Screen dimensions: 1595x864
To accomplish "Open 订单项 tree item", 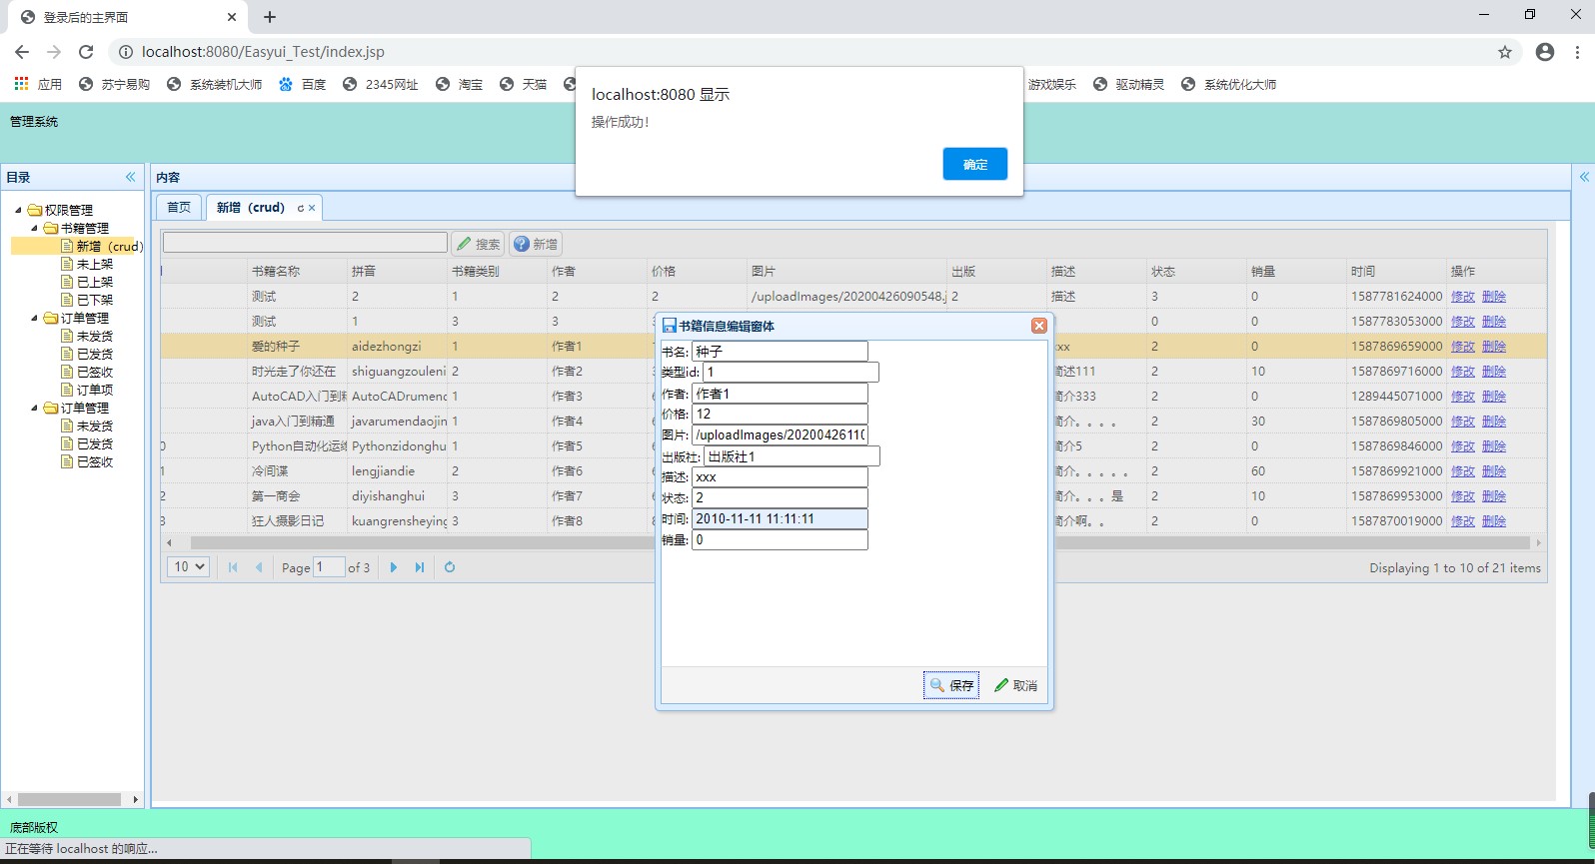I will click(95, 390).
